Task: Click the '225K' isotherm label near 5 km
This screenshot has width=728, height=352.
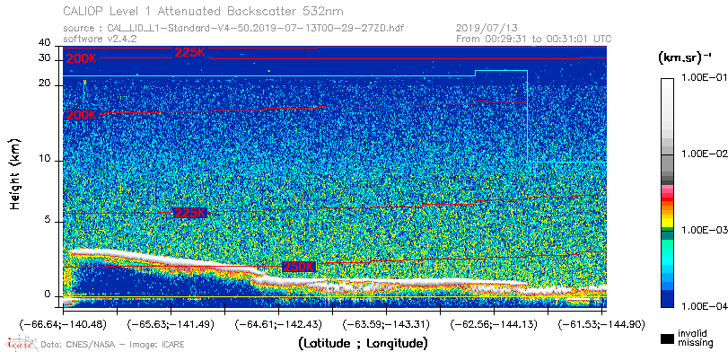Action: 190,213
